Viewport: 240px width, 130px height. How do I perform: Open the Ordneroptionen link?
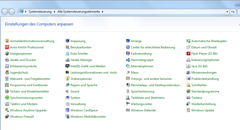pos(81,79)
